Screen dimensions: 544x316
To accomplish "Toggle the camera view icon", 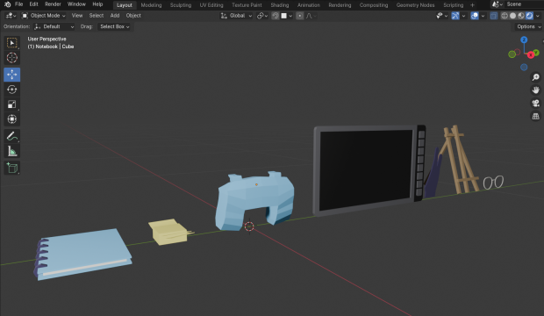I will 536,103.
